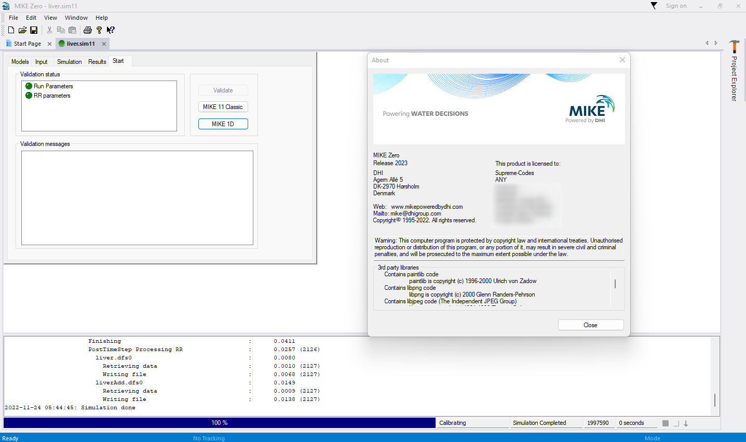746x442 pixels.
Task: Select Run Parameters validation status item
Action: pos(53,86)
